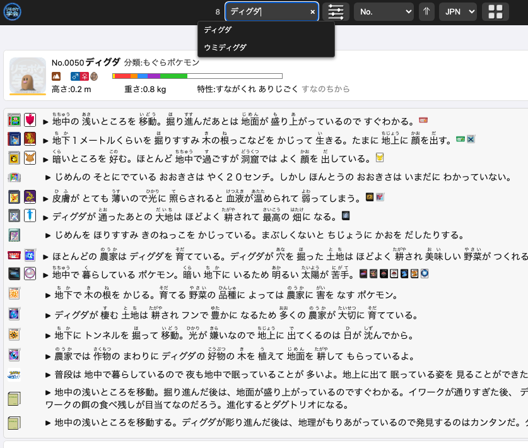Clear the search field with the x
Viewport: 528px width, 448px height.
pyautogui.click(x=312, y=12)
